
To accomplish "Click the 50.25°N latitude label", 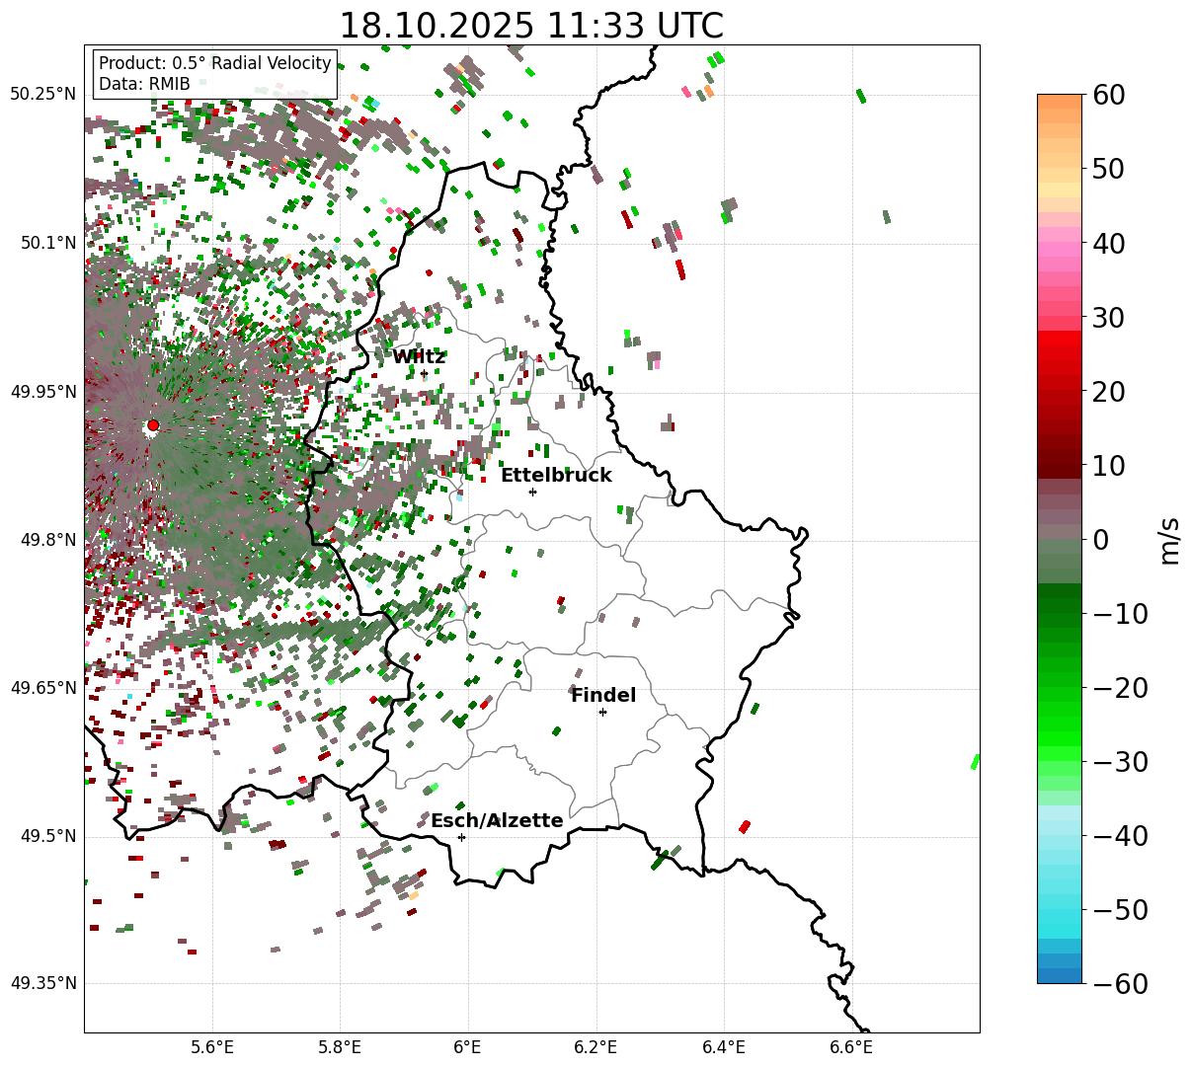I will 42,94.
